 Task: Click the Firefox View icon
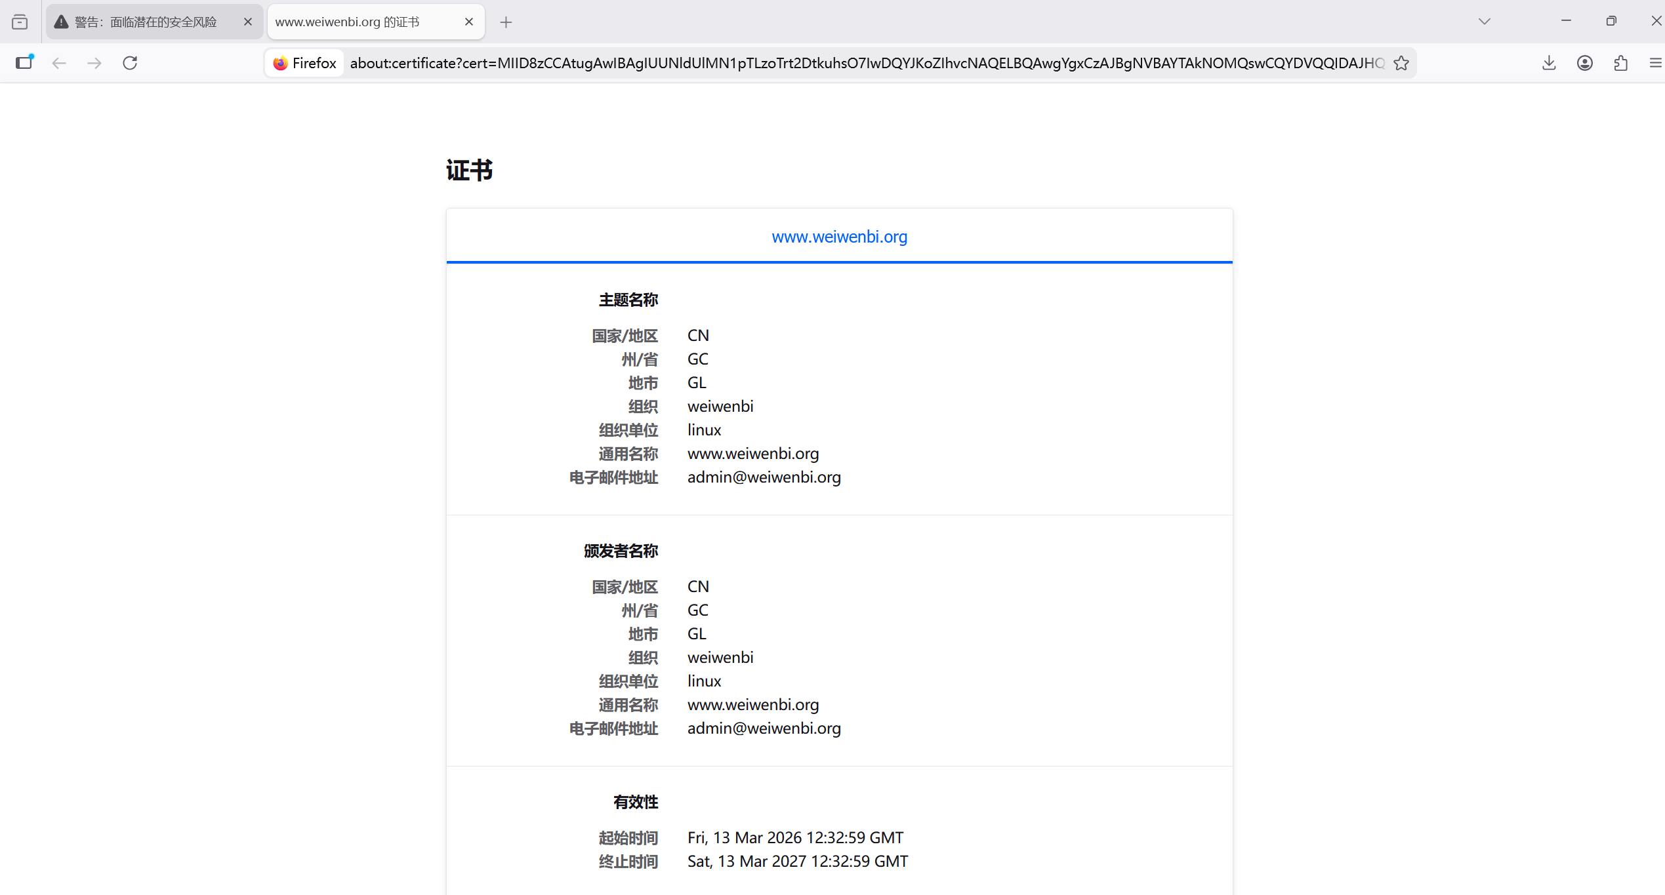tap(20, 22)
